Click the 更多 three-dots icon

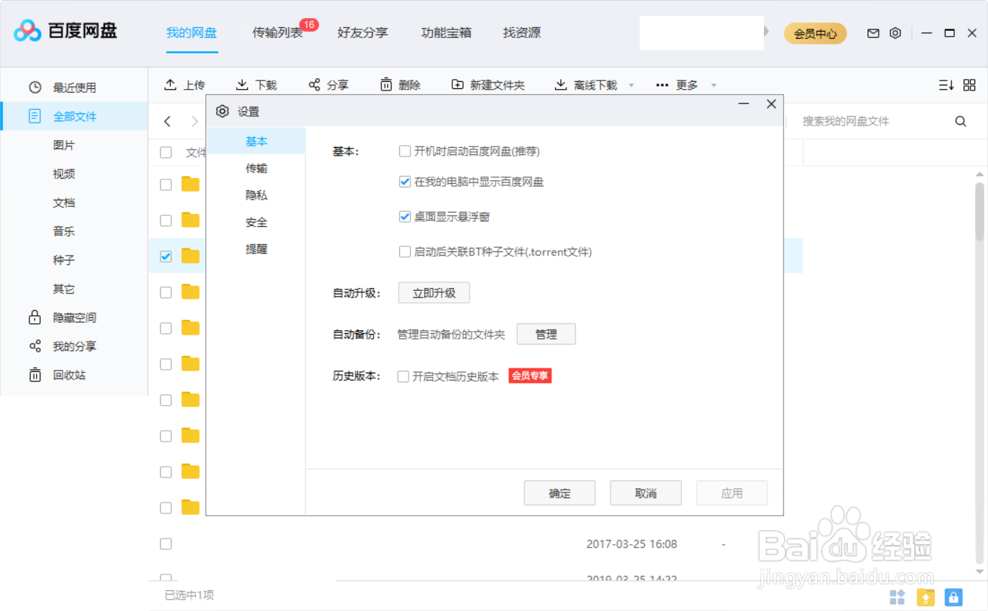coord(662,85)
